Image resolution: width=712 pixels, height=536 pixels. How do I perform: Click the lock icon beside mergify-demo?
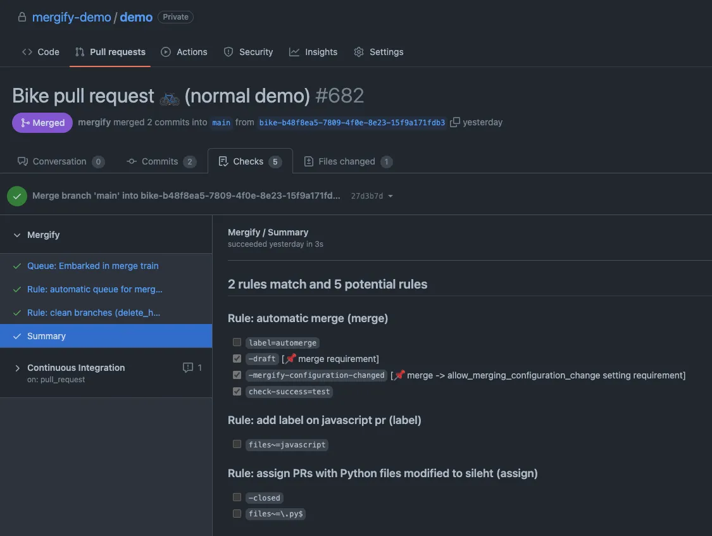[x=21, y=16]
